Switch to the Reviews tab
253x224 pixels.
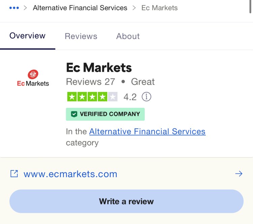(x=81, y=36)
